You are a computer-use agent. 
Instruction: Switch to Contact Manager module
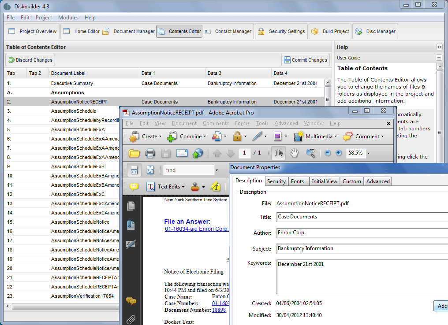click(228, 31)
